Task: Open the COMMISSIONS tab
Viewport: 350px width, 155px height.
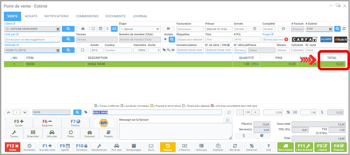Action: (87, 16)
